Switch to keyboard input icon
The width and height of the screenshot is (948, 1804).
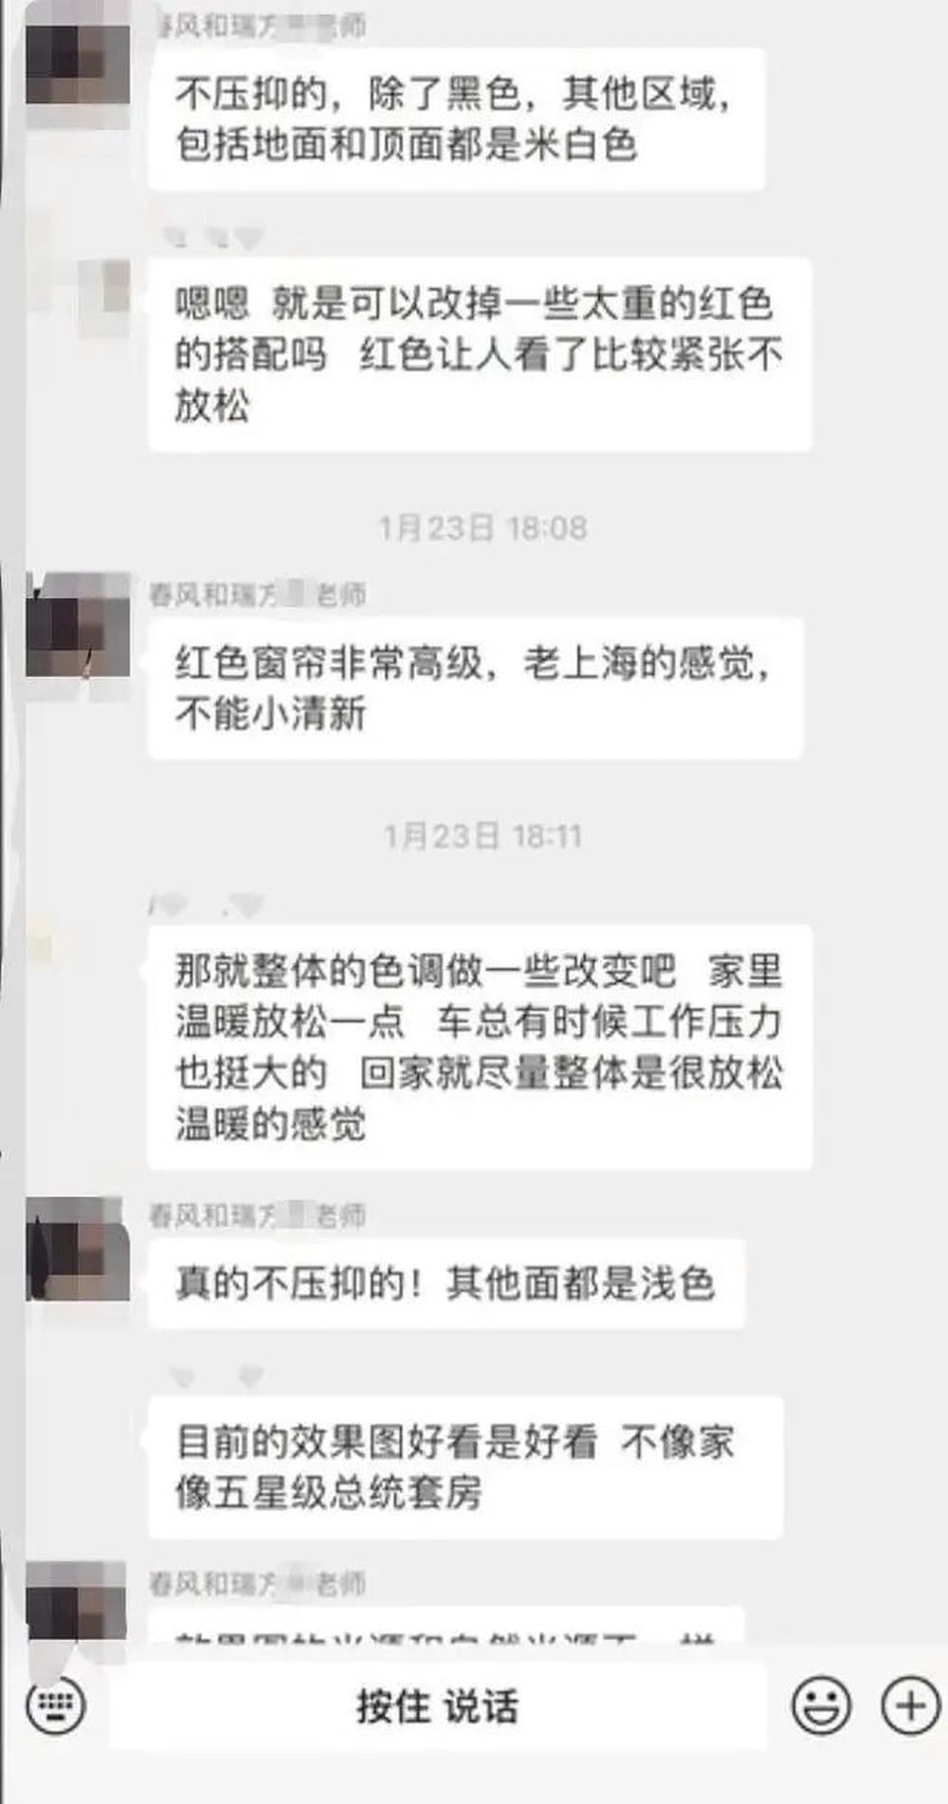[x=57, y=1706]
